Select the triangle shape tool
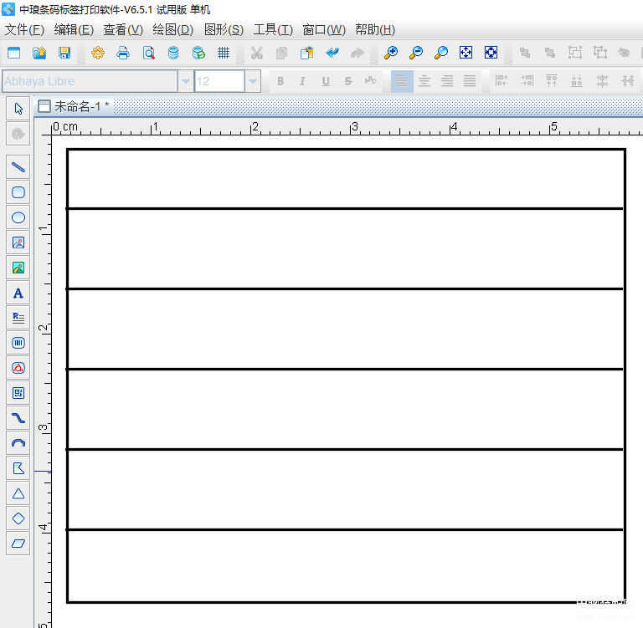The image size is (643, 628). pos(18,493)
